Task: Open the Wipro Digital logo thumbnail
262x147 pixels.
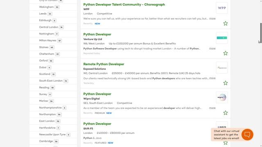Action: [222, 97]
